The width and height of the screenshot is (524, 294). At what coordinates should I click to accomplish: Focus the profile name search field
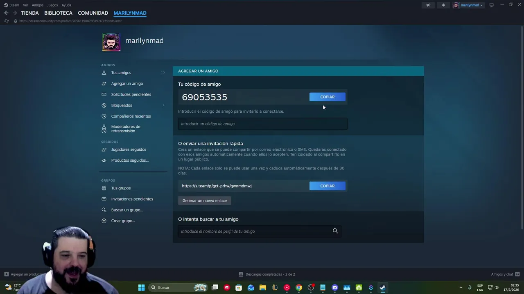click(x=260, y=231)
